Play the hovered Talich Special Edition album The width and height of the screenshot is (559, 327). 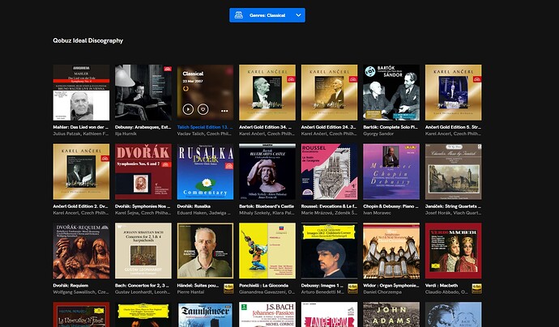188,108
